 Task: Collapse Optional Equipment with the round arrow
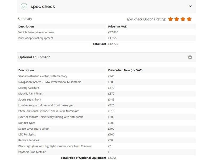point(190,57)
